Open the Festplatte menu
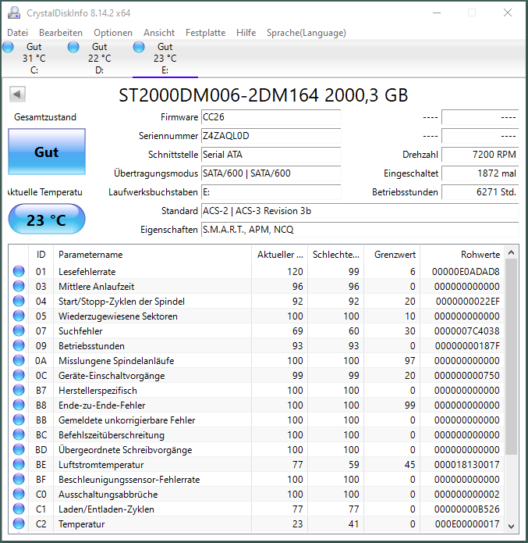 [x=205, y=33]
